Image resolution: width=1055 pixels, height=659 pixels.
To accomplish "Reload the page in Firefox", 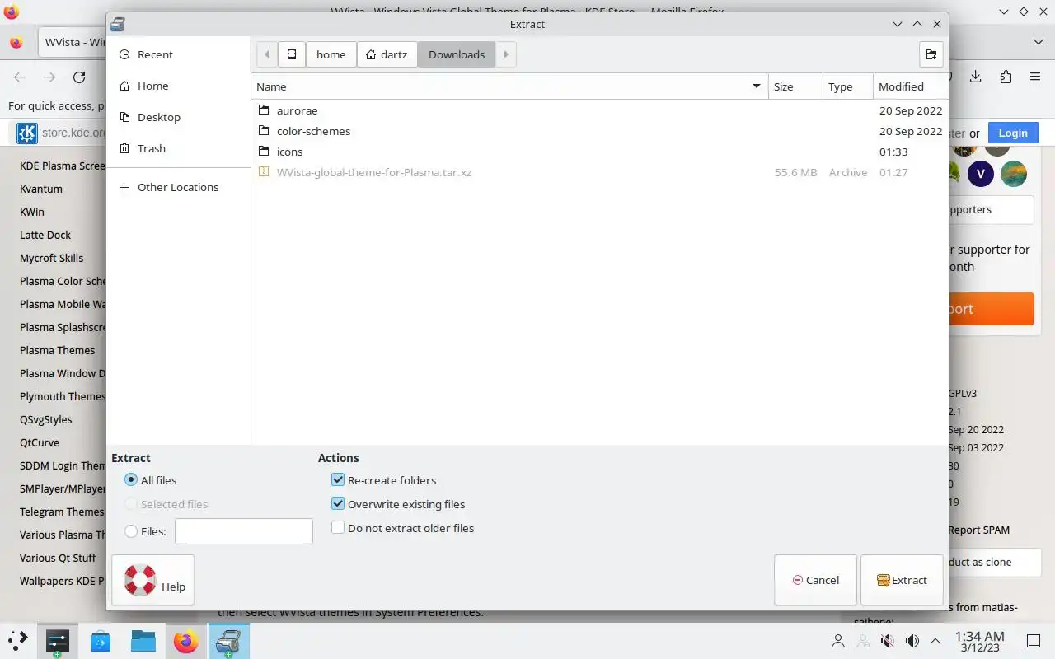I will 79,77.
